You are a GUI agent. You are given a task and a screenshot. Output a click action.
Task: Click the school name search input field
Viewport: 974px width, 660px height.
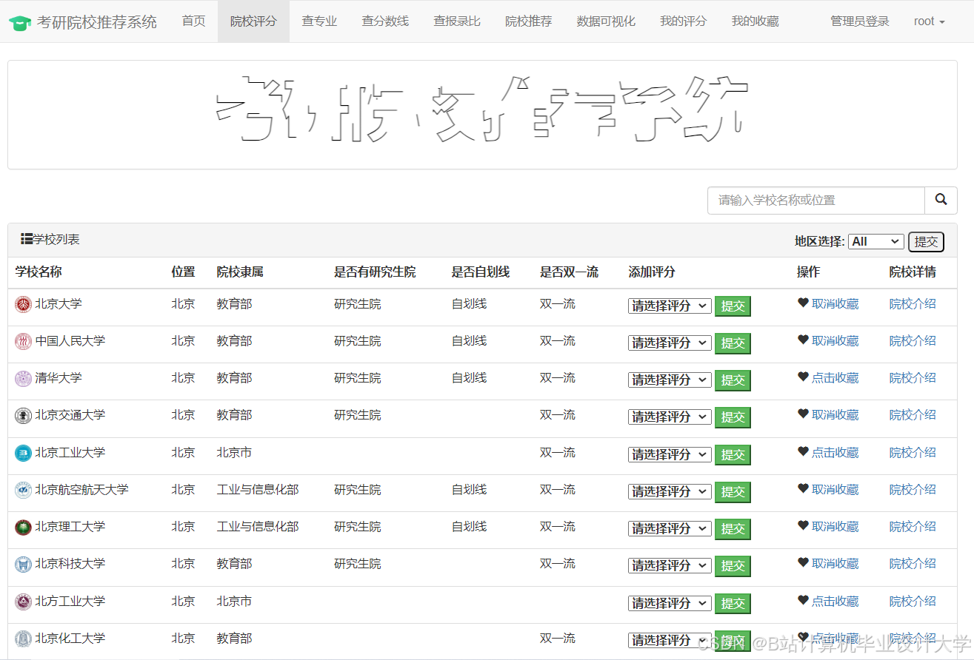coord(816,201)
